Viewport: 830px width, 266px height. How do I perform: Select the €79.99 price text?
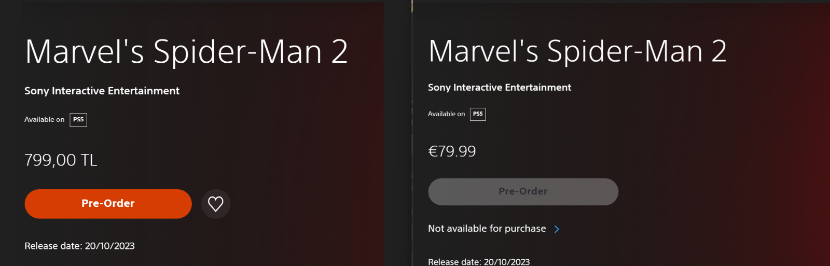(452, 151)
